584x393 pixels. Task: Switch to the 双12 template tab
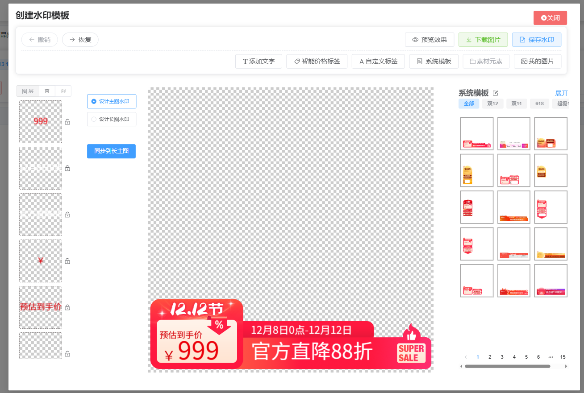[x=492, y=103]
